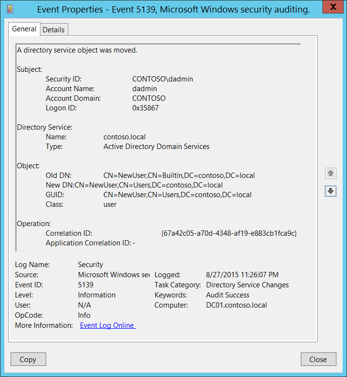Image resolution: width=347 pixels, height=377 pixels.
Task: Click the up arrow previous event button
Action: (331, 173)
